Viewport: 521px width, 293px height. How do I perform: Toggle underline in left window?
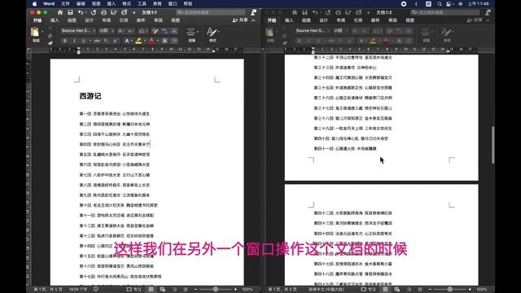83,41
